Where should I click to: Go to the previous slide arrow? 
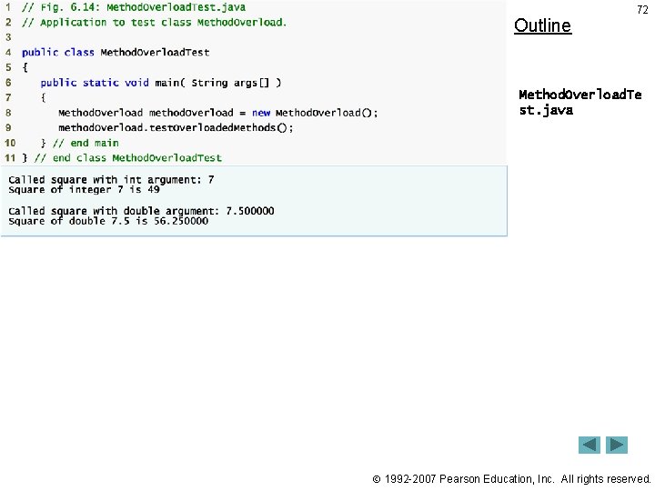[589, 445]
